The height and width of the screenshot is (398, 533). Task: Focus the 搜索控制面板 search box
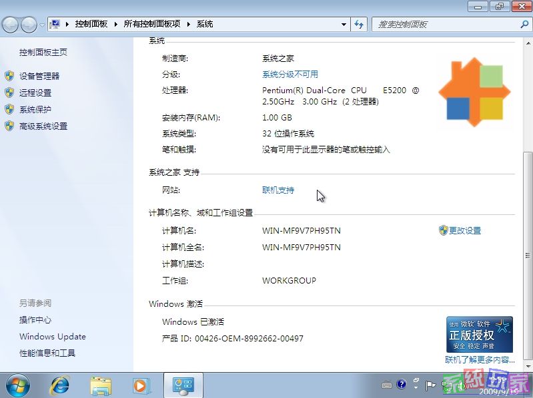pos(446,25)
